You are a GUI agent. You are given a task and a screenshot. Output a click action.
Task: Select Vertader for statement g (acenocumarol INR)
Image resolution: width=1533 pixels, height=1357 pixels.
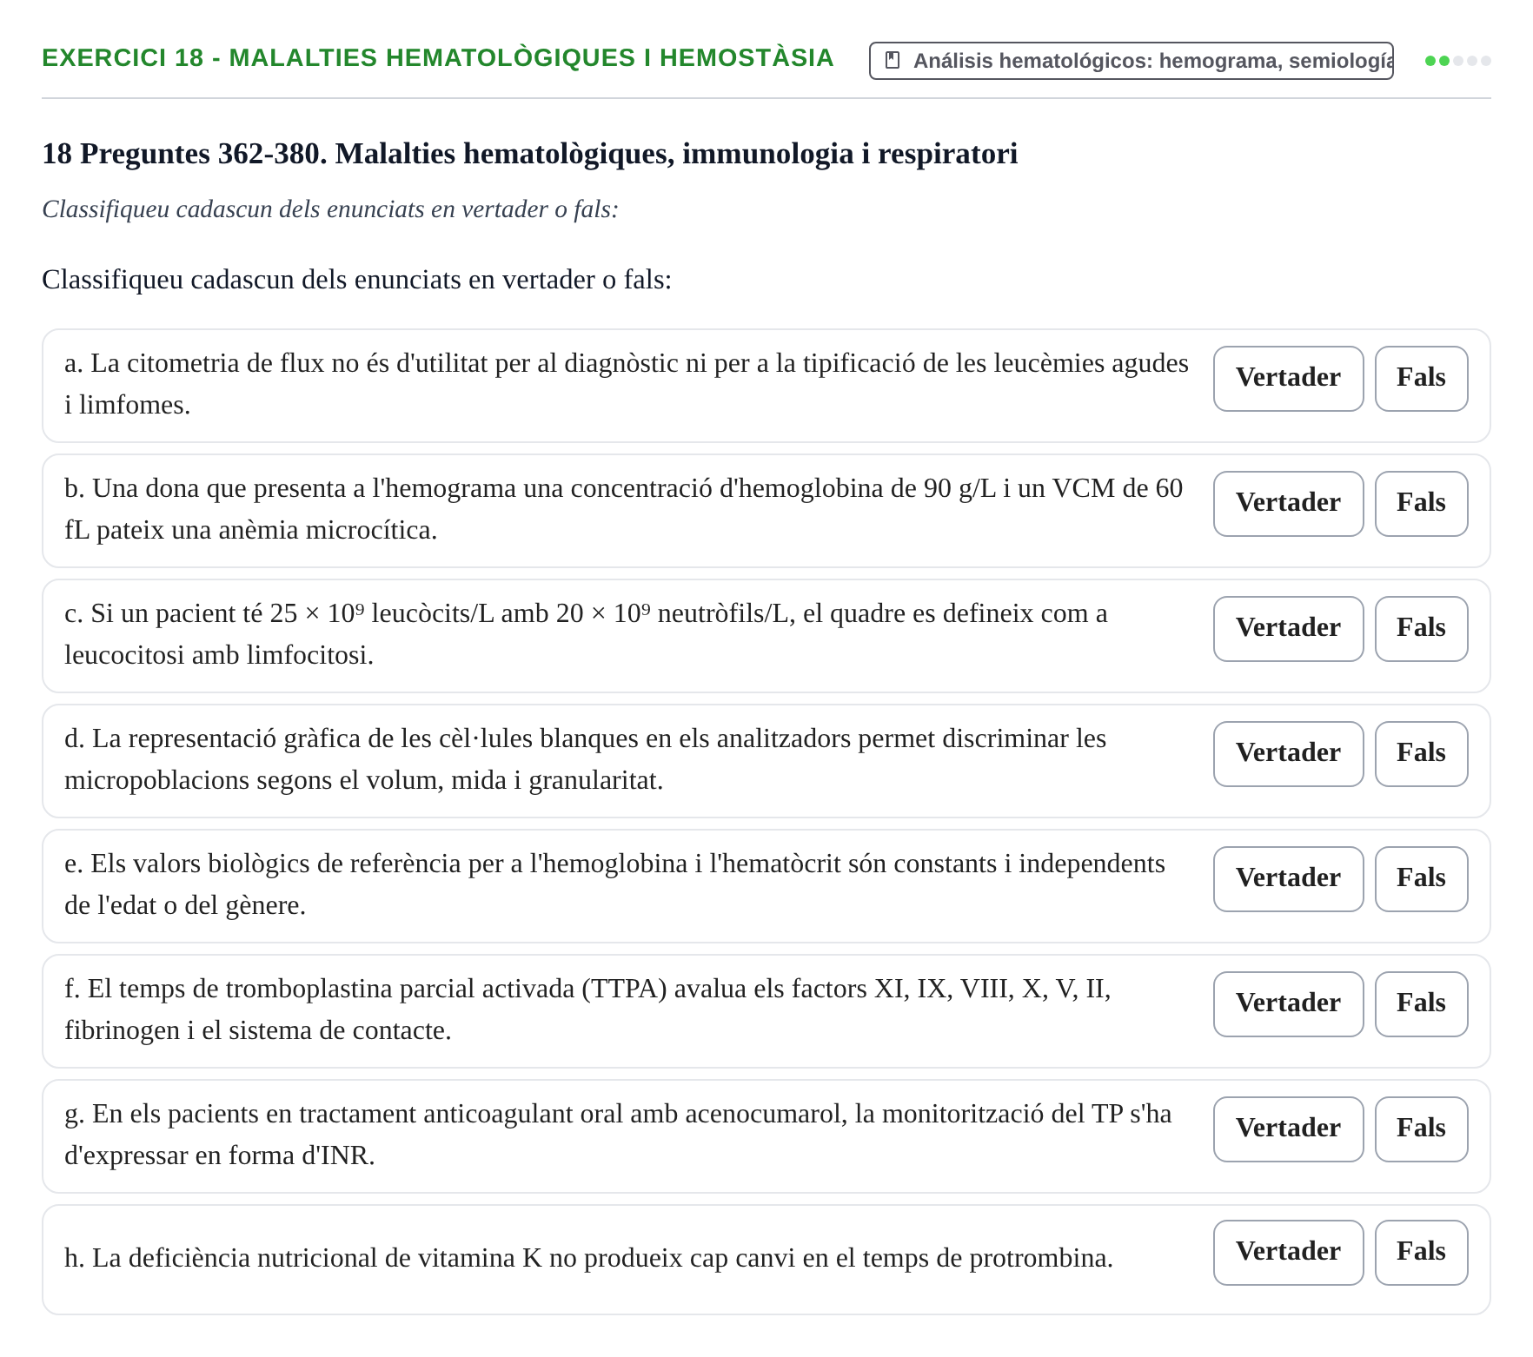[x=1288, y=1129]
